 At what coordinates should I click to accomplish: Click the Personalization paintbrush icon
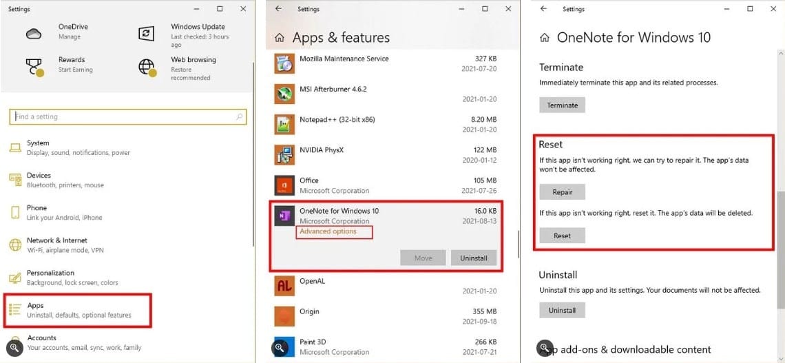16,278
